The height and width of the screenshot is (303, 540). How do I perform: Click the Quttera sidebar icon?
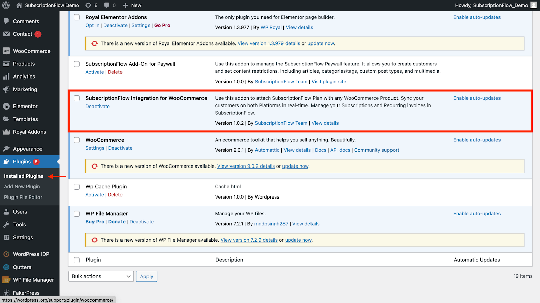click(x=6, y=267)
